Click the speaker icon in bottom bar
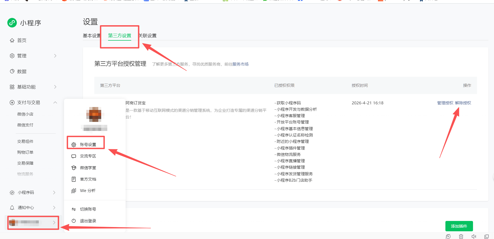Image resolution: width=494 pixels, height=239 pixels. [x=474, y=236]
